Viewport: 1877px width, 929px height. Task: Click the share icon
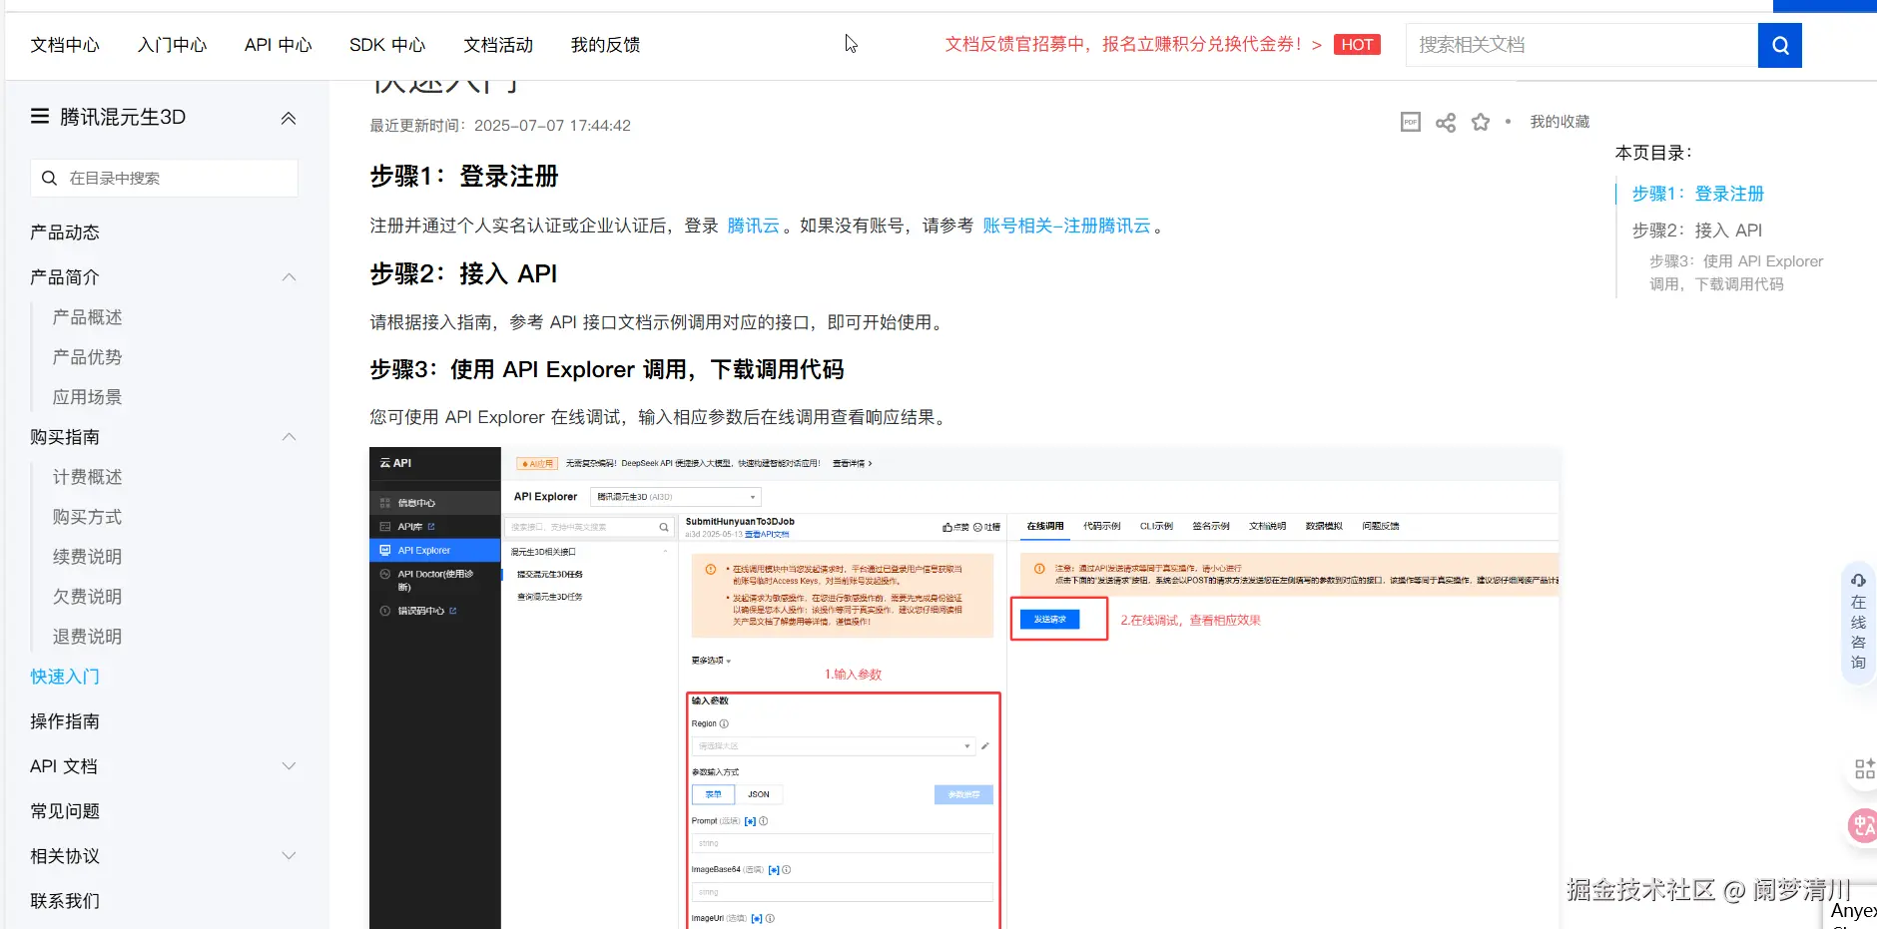click(1446, 122)
